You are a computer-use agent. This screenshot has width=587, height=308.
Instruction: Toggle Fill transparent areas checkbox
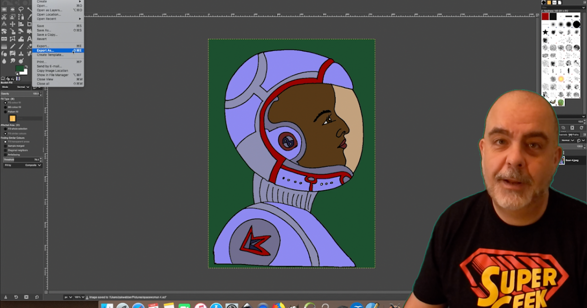[x=5, y=142]
